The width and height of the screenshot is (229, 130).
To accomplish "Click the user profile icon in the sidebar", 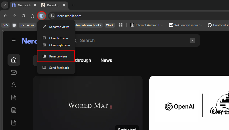I will [x=14, y=85].
